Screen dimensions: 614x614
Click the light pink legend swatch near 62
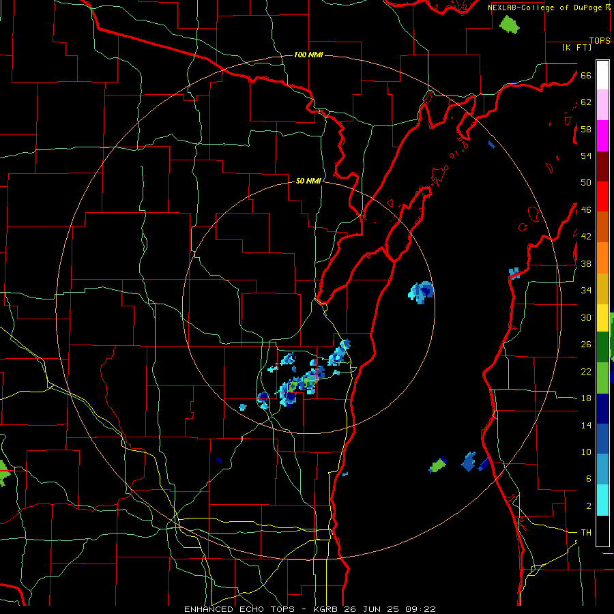pos(602,105)
